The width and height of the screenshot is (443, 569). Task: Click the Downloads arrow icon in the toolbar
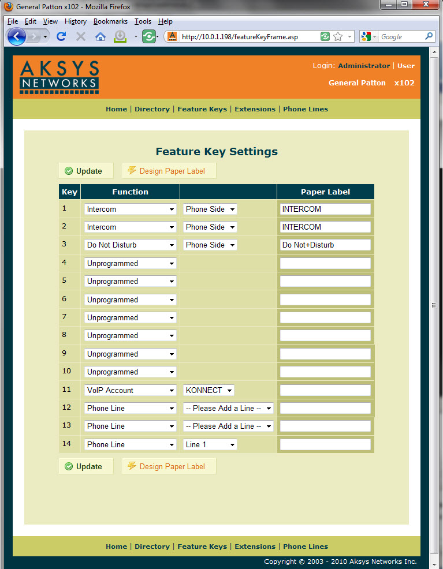coord(120,36)
